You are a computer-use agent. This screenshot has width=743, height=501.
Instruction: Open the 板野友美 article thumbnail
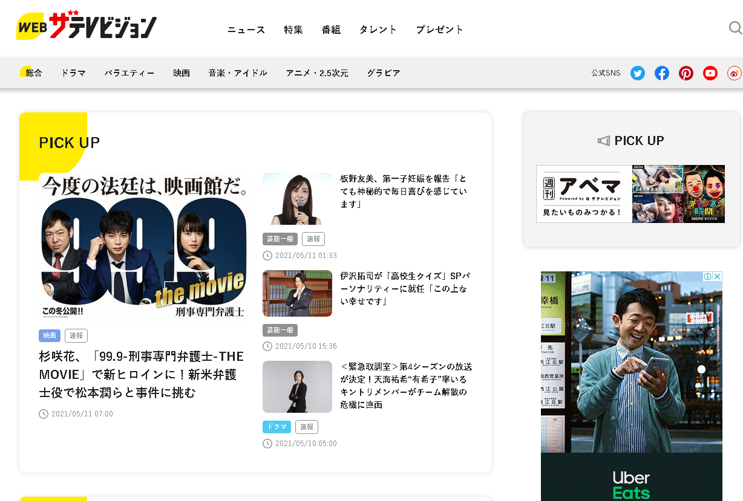[x=297, y=199]
